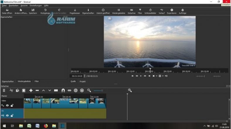This screenshot has height=129, width=231.
Task: Lock the Video track with the padlock icon
Action: (12, 105)
